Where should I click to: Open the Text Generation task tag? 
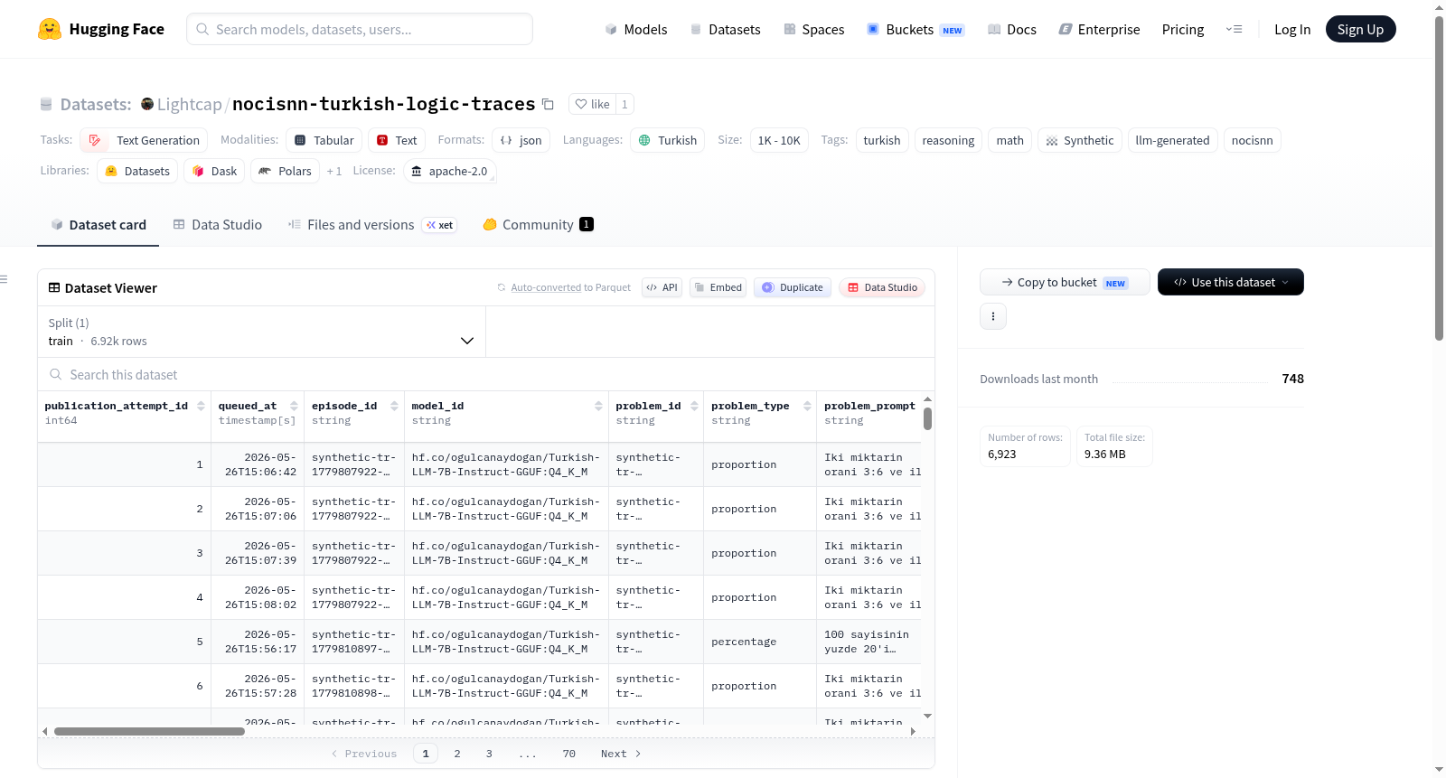[x=144, y=140]
